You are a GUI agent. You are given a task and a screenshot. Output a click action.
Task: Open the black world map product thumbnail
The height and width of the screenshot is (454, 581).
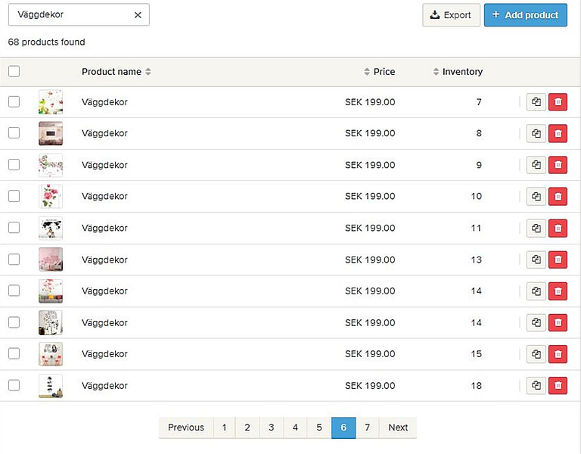[x=51, y=228]
